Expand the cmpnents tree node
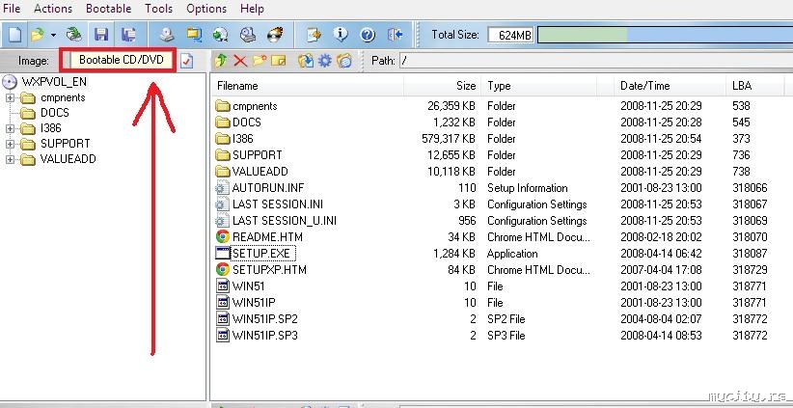The image size is (793, 408). point(10,97)
